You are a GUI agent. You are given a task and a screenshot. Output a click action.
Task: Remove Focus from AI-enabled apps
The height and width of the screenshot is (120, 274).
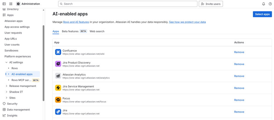click(x=239, y=100)
